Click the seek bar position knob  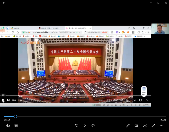point(15,116)
